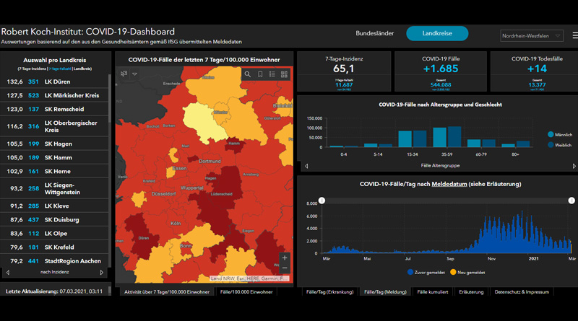Click the total deaths figure 13.377
The width and height of the screenshot is (578, 321).
[537, 84]
